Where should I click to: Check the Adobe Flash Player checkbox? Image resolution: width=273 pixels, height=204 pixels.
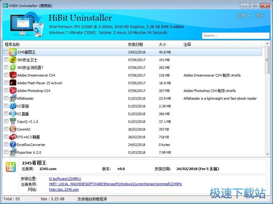tap(6, 82)
